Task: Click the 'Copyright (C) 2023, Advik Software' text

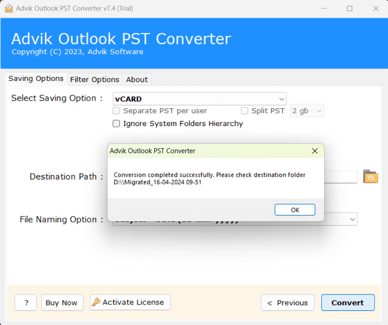Action: [78, 52]
